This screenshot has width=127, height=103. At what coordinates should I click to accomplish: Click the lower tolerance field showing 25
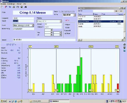tap(49, 35)
